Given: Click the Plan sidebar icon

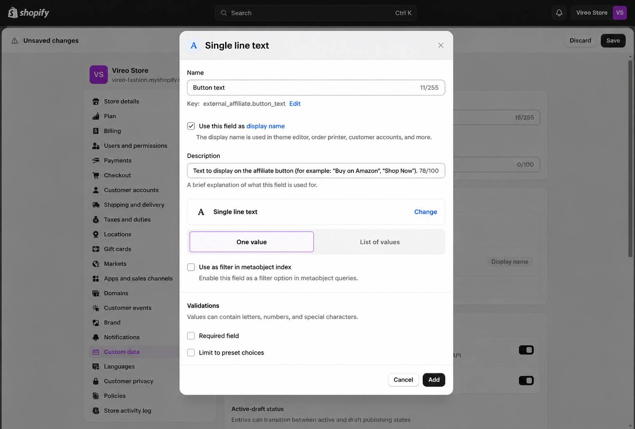Looking at the screenshot, I should point(96,116).
